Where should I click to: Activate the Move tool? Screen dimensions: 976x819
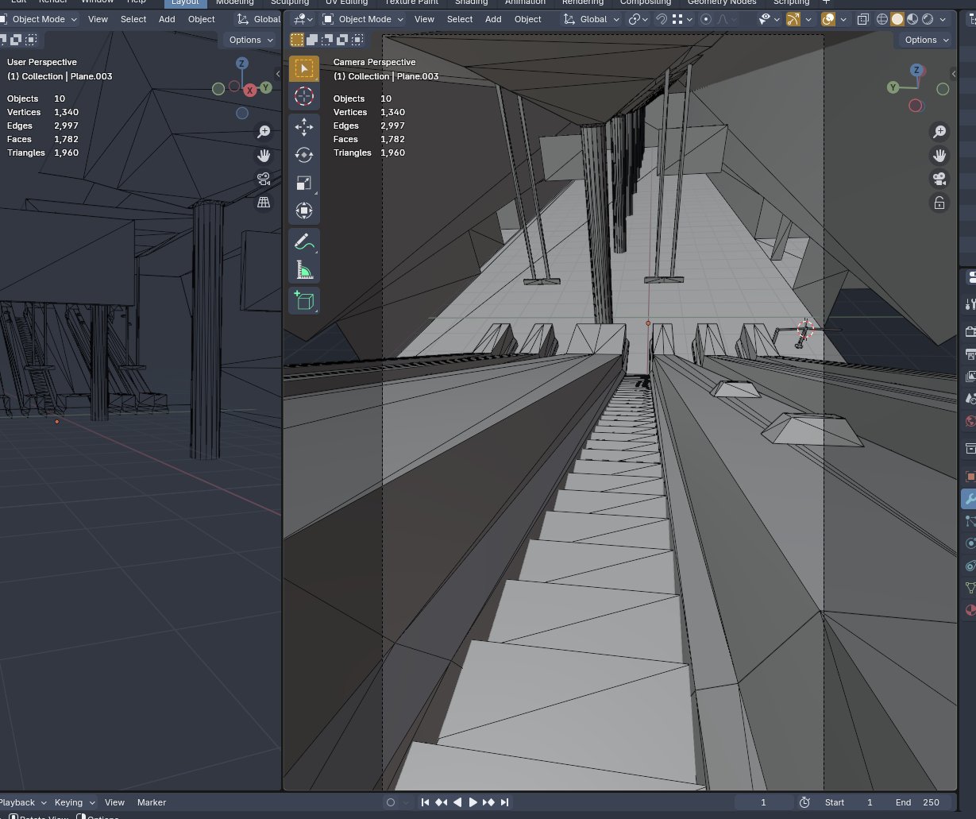tap(304, 127)
